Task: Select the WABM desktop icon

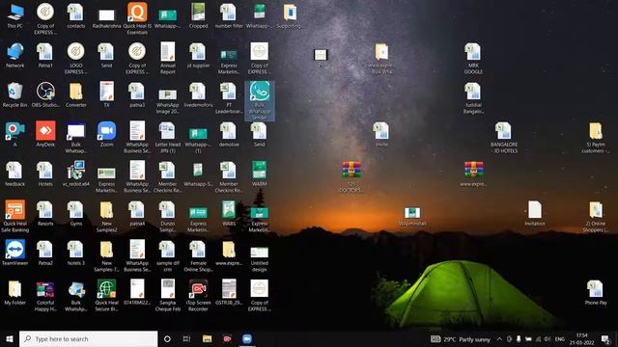Action: [x=260, y=173]
